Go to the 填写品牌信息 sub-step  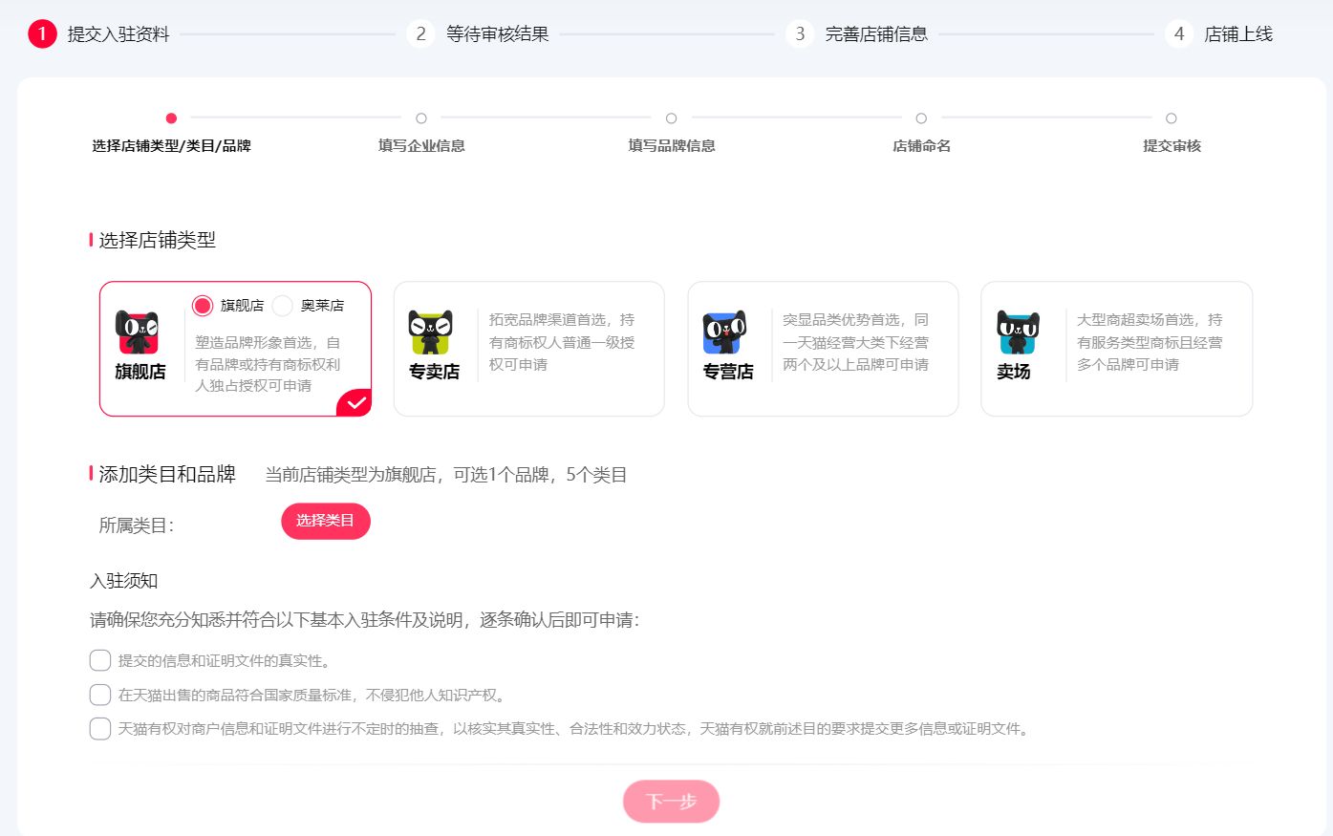tap(672, 118)
